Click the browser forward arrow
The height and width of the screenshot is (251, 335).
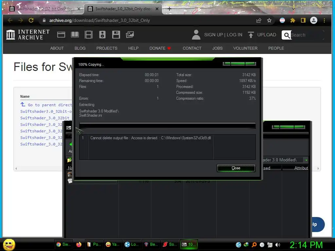21,20
